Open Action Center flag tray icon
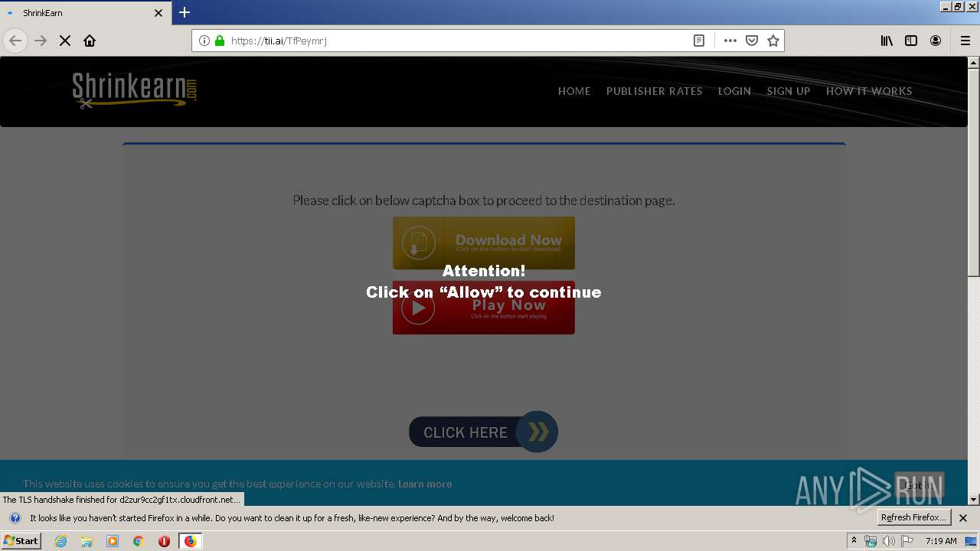Screen dimensions: 980x551 tap(907, 541)
